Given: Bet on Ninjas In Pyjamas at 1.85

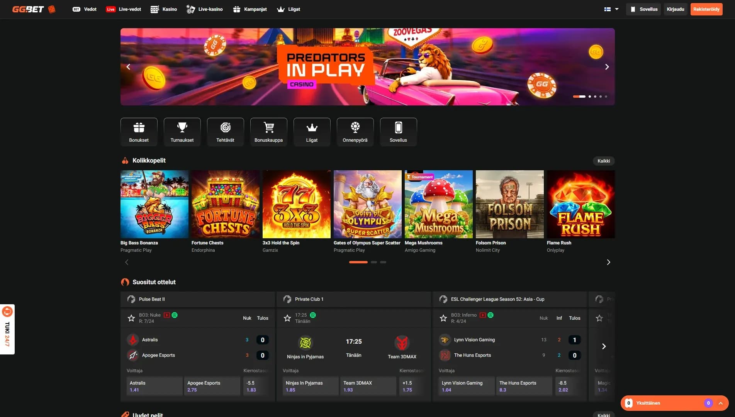Looking at the screenshot, I should click(311, 386).
